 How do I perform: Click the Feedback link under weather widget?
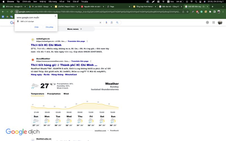(114, 131)
